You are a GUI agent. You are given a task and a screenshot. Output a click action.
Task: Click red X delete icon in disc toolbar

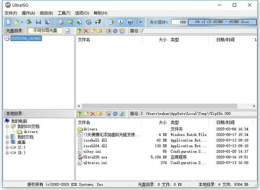86,31
